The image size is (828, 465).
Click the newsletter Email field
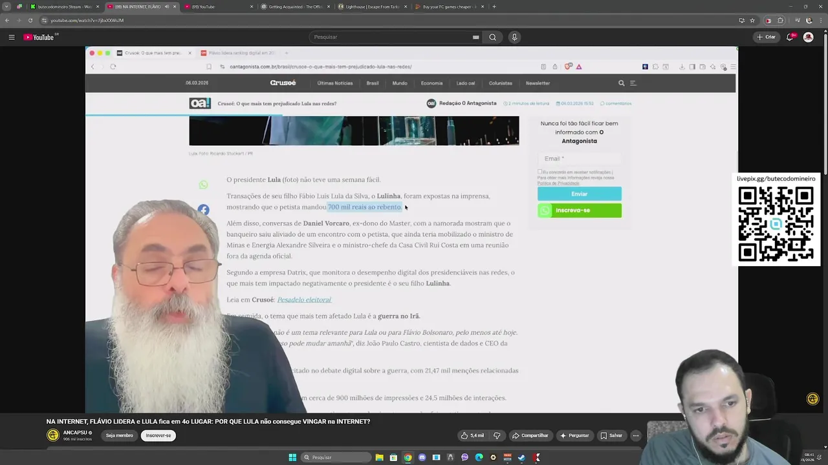(x=580, y=158)
